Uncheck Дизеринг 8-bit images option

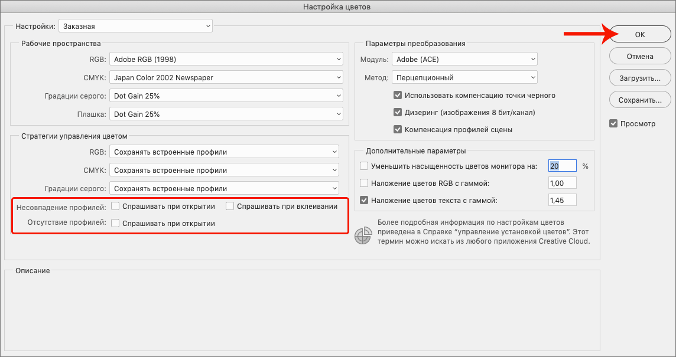(398, 112)
